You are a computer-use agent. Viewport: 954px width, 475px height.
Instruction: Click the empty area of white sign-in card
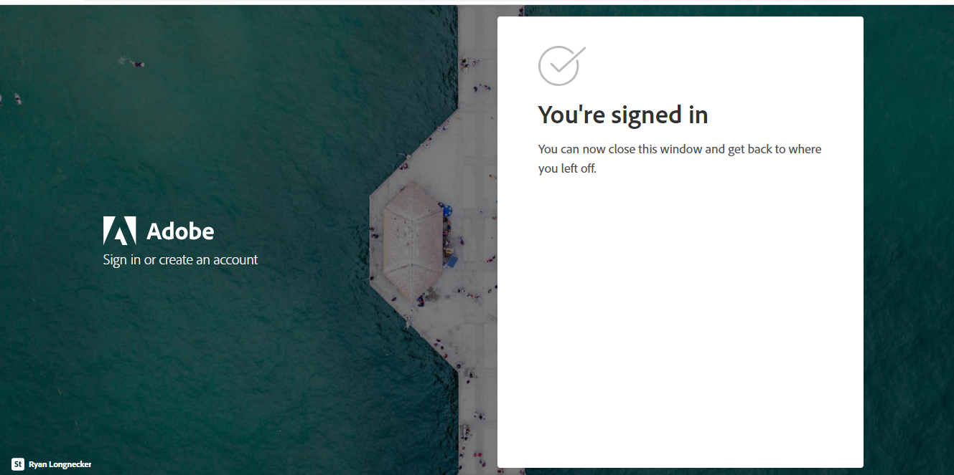pos(680,322)
